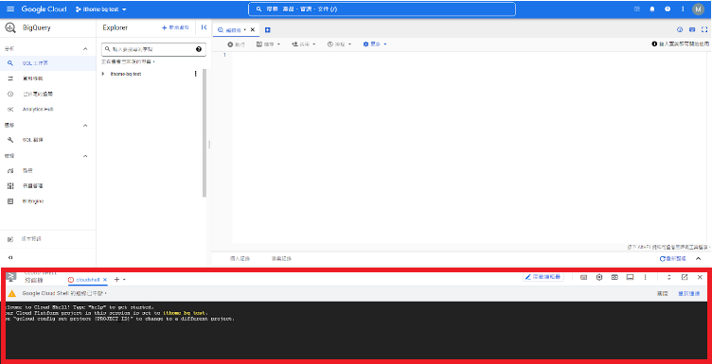Collapse the BigQuery left navigation sidebar
The image size is (712, 364).
10,257
